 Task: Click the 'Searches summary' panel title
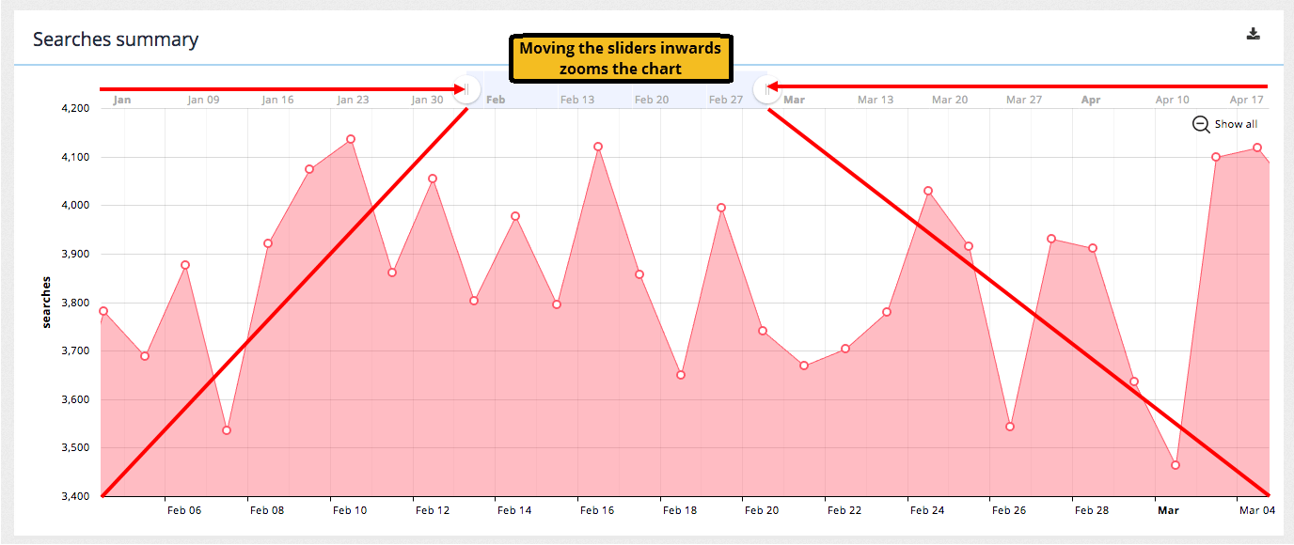point(116,39)
